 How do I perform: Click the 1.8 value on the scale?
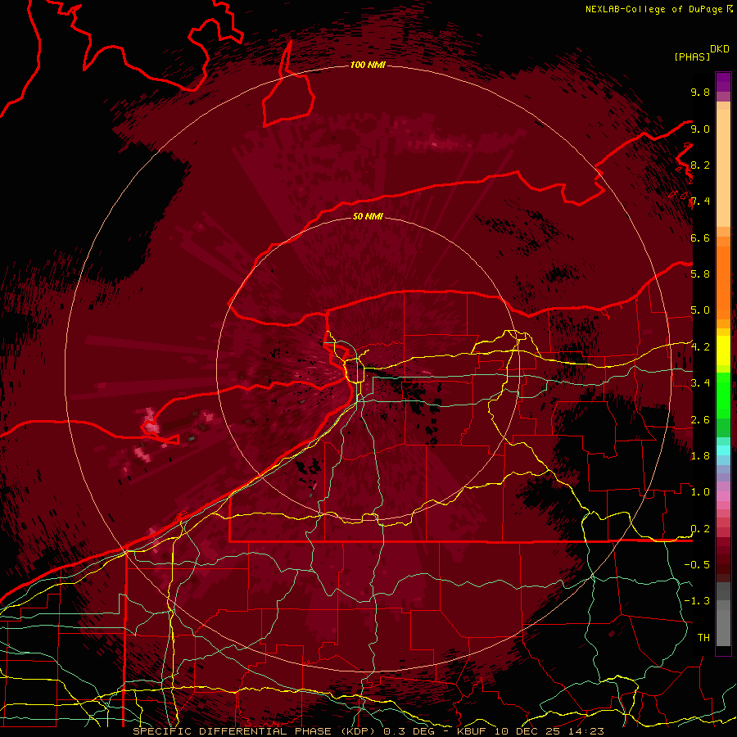(x=700, y=456)
